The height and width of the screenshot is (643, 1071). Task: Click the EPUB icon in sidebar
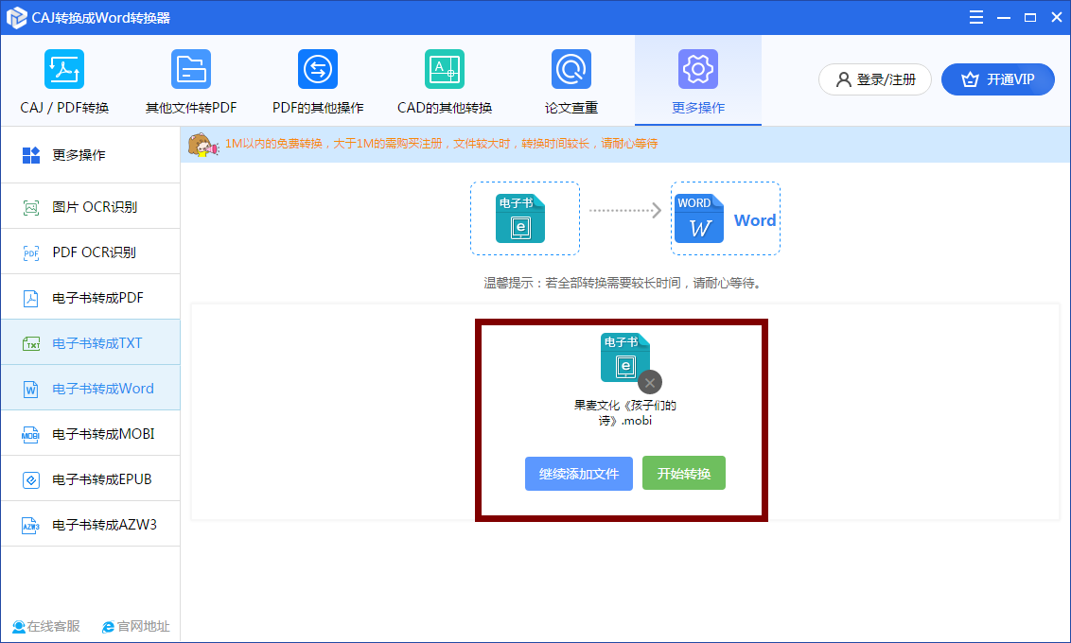[30, 479]
